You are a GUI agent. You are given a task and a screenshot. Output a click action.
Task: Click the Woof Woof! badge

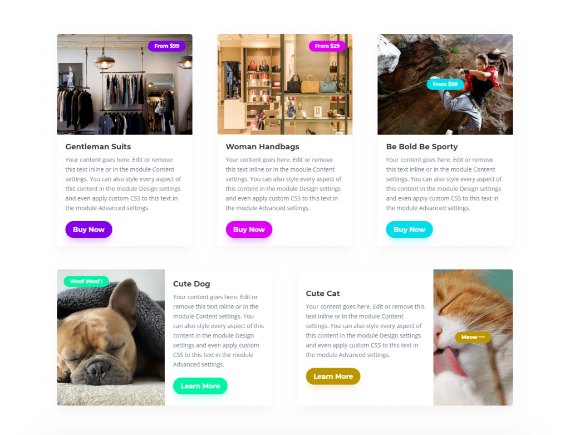click(86, 281)
